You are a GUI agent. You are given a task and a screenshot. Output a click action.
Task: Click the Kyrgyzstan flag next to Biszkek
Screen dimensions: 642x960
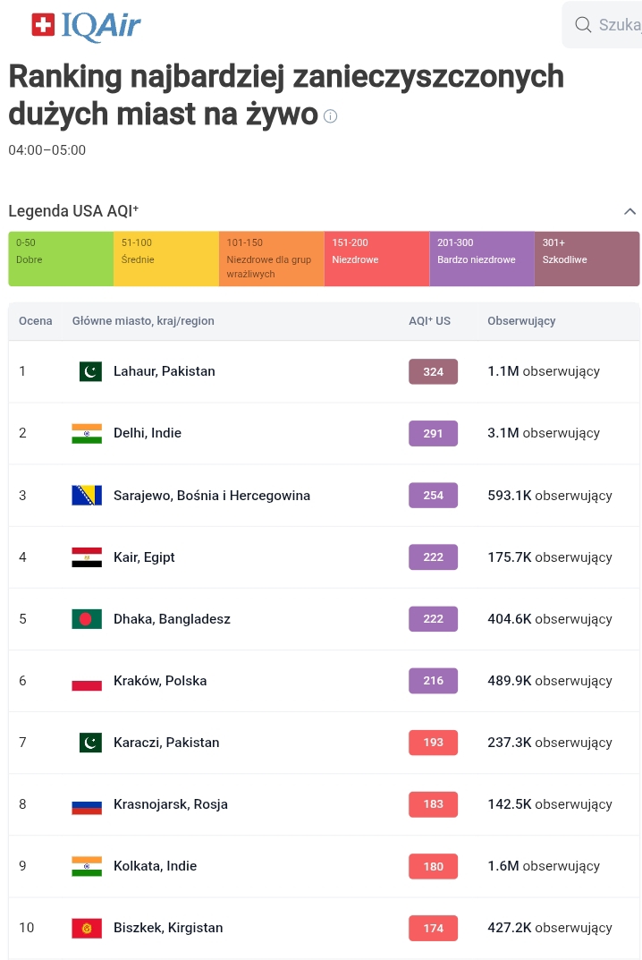coord(87,928)
